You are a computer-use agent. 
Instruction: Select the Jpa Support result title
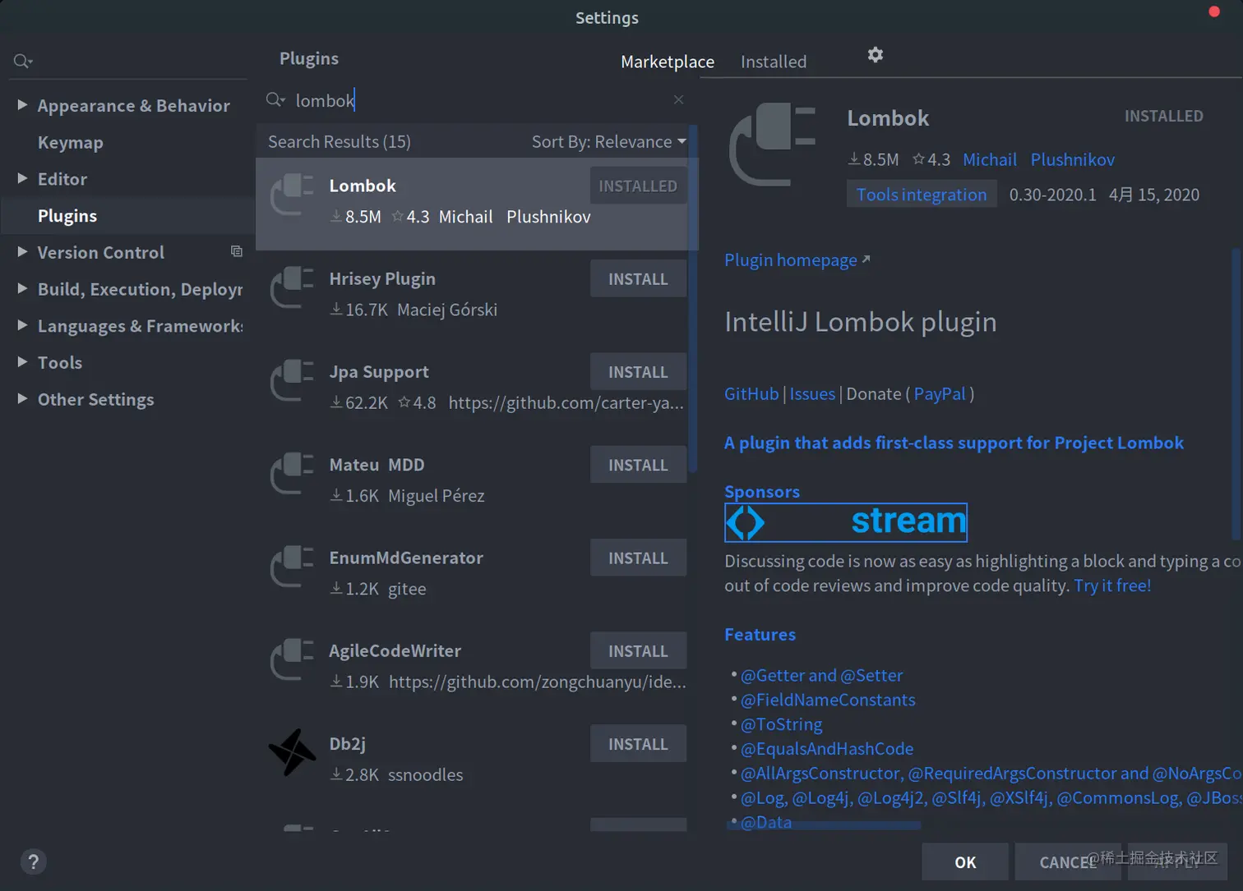pos(379,372)
